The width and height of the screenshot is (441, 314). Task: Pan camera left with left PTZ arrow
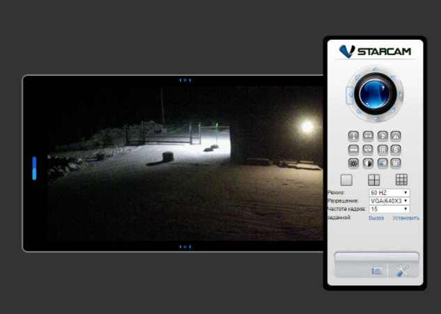(350, 95)
